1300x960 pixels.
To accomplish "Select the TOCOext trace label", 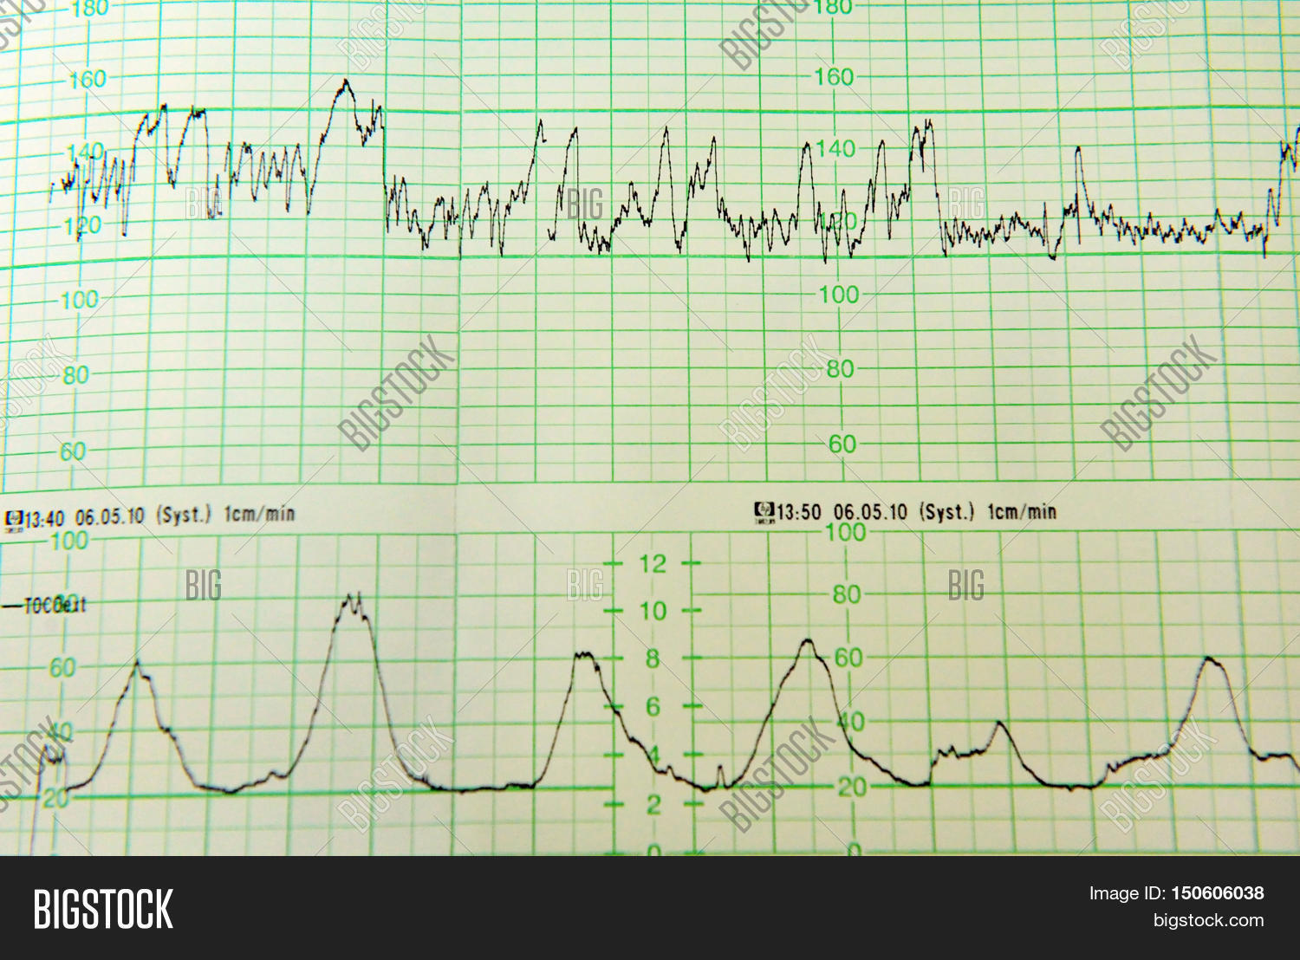I will tap(55, 605).
